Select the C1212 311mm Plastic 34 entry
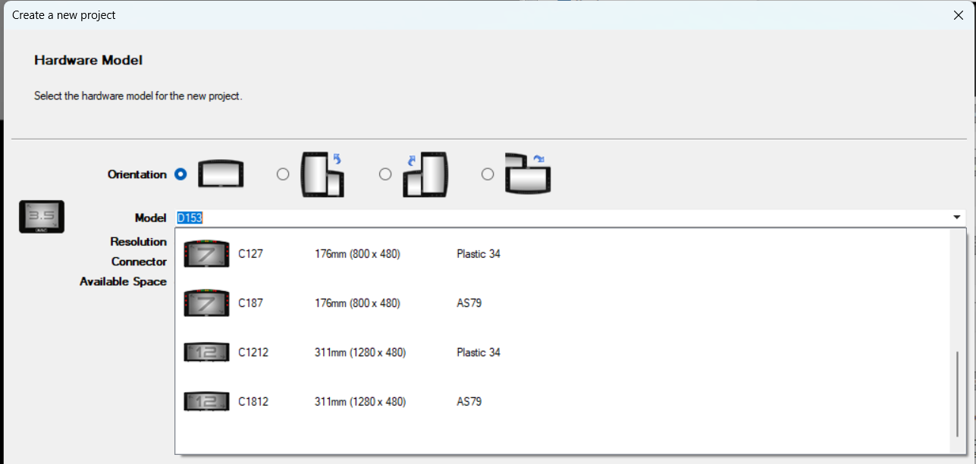The width and height of the screenshot is (976, 464). [x=562, y=353]
